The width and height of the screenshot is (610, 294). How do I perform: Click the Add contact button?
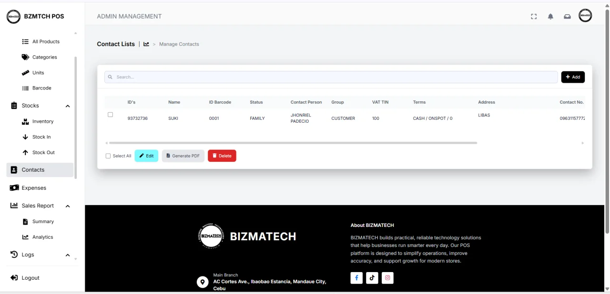point(573,77)
